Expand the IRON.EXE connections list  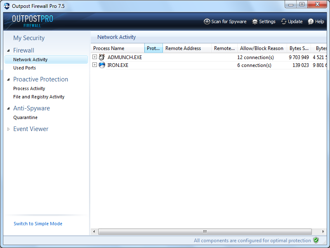click(x=95, y=65)
